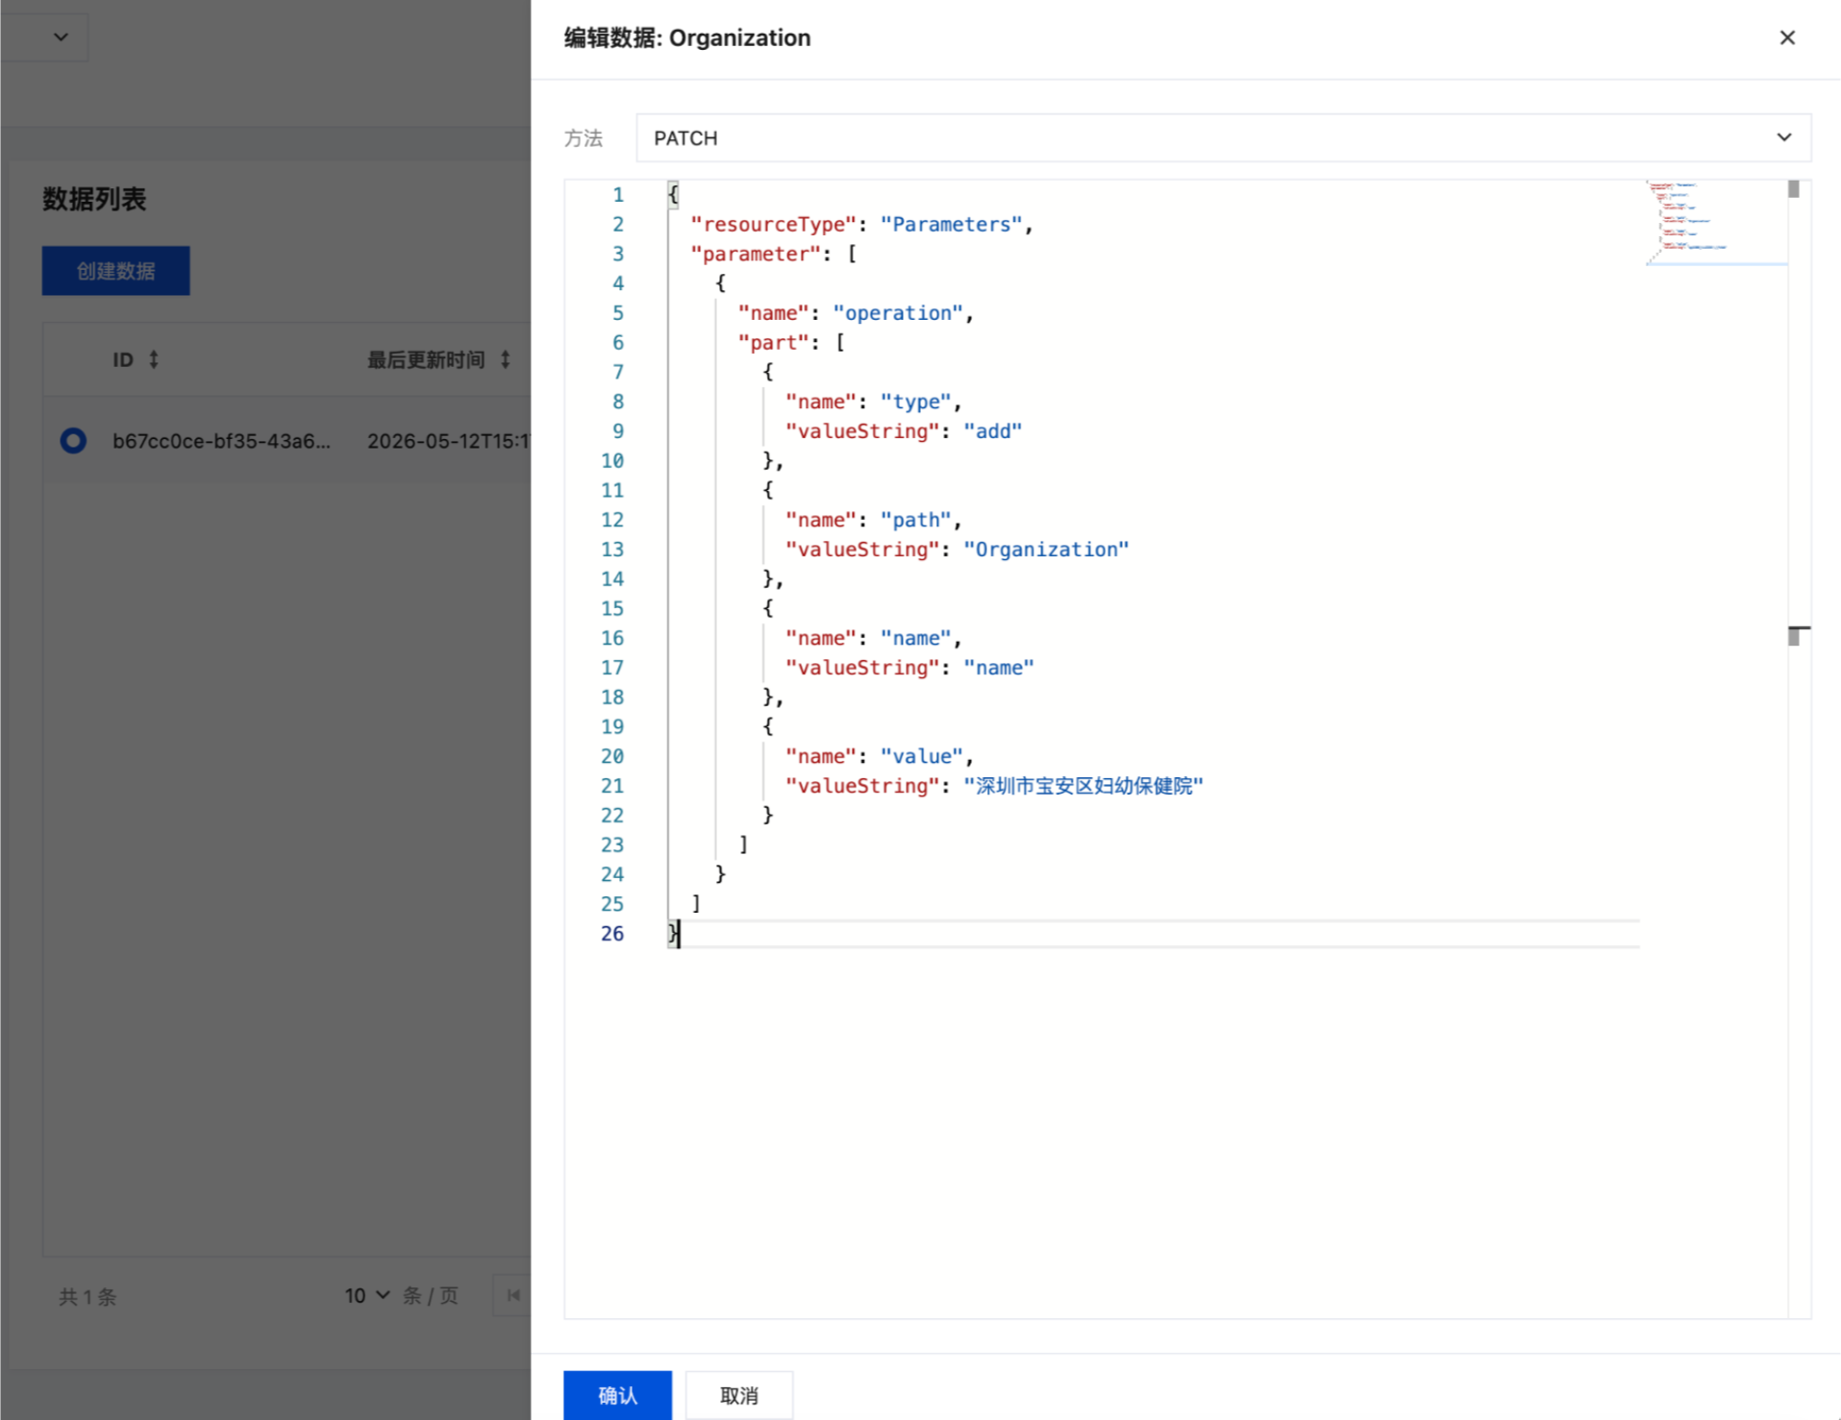Click the "value" string on line 20

tap(922, 756)
